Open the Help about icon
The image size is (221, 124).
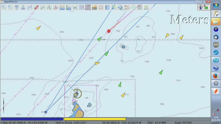click(107, 8)
